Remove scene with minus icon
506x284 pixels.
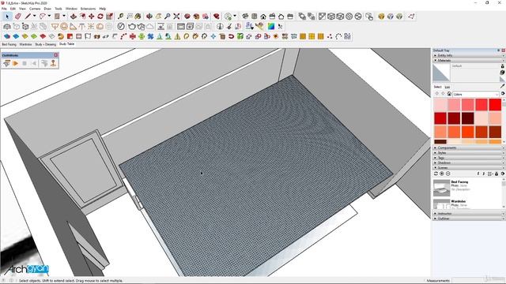tap(448, 174)
